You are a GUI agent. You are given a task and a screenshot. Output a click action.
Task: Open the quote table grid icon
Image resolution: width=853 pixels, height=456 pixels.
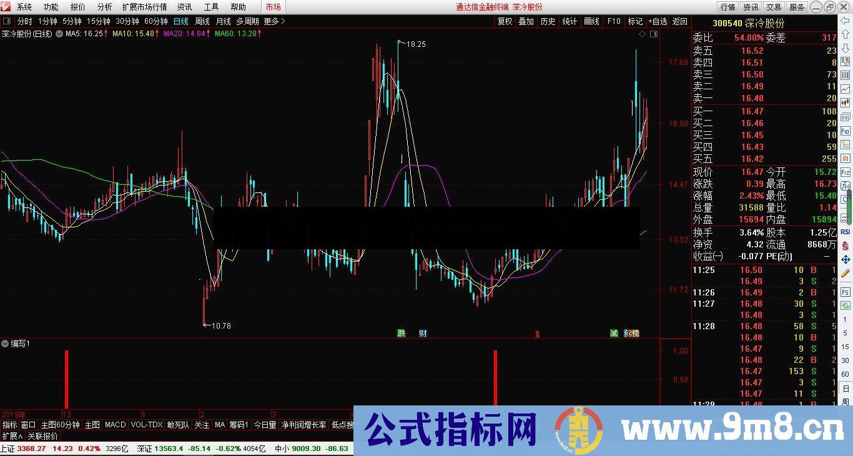845,75
